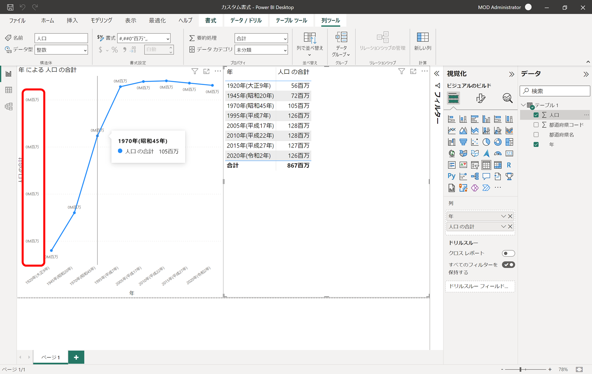Select the funnel chart visualization icon
This screenshot has width=592, height=374.
[463, 142]
